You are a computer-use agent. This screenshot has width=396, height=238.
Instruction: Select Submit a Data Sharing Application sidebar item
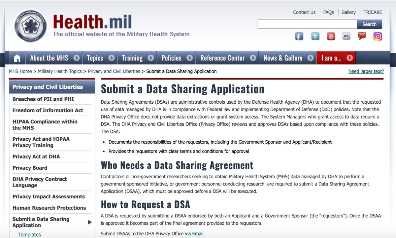[41, 222]
